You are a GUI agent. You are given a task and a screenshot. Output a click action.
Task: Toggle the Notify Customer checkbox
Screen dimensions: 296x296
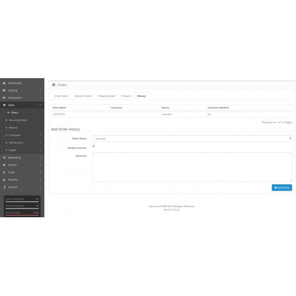94,146
